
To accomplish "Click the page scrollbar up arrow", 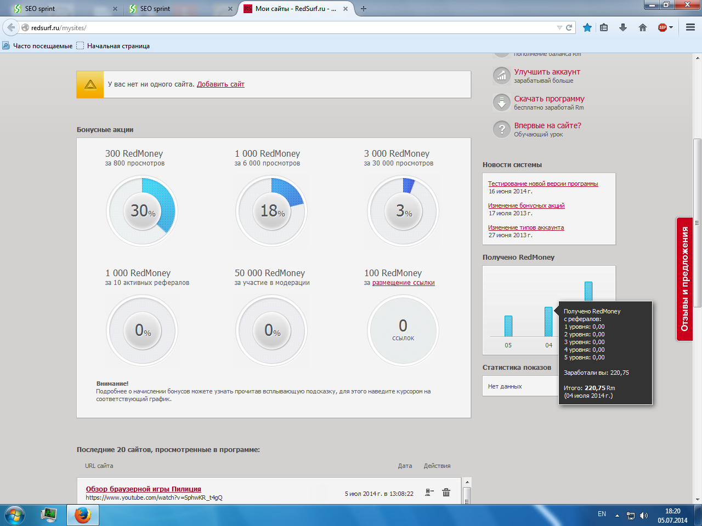I will 698,58.
